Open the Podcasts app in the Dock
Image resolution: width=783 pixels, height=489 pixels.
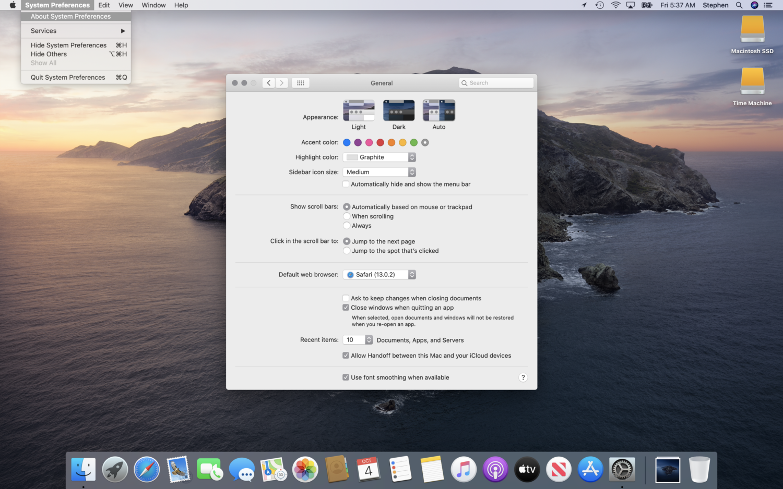(x=495, y=469)
